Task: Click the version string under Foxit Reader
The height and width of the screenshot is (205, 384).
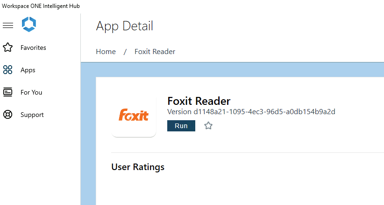Action: [251, 112]
